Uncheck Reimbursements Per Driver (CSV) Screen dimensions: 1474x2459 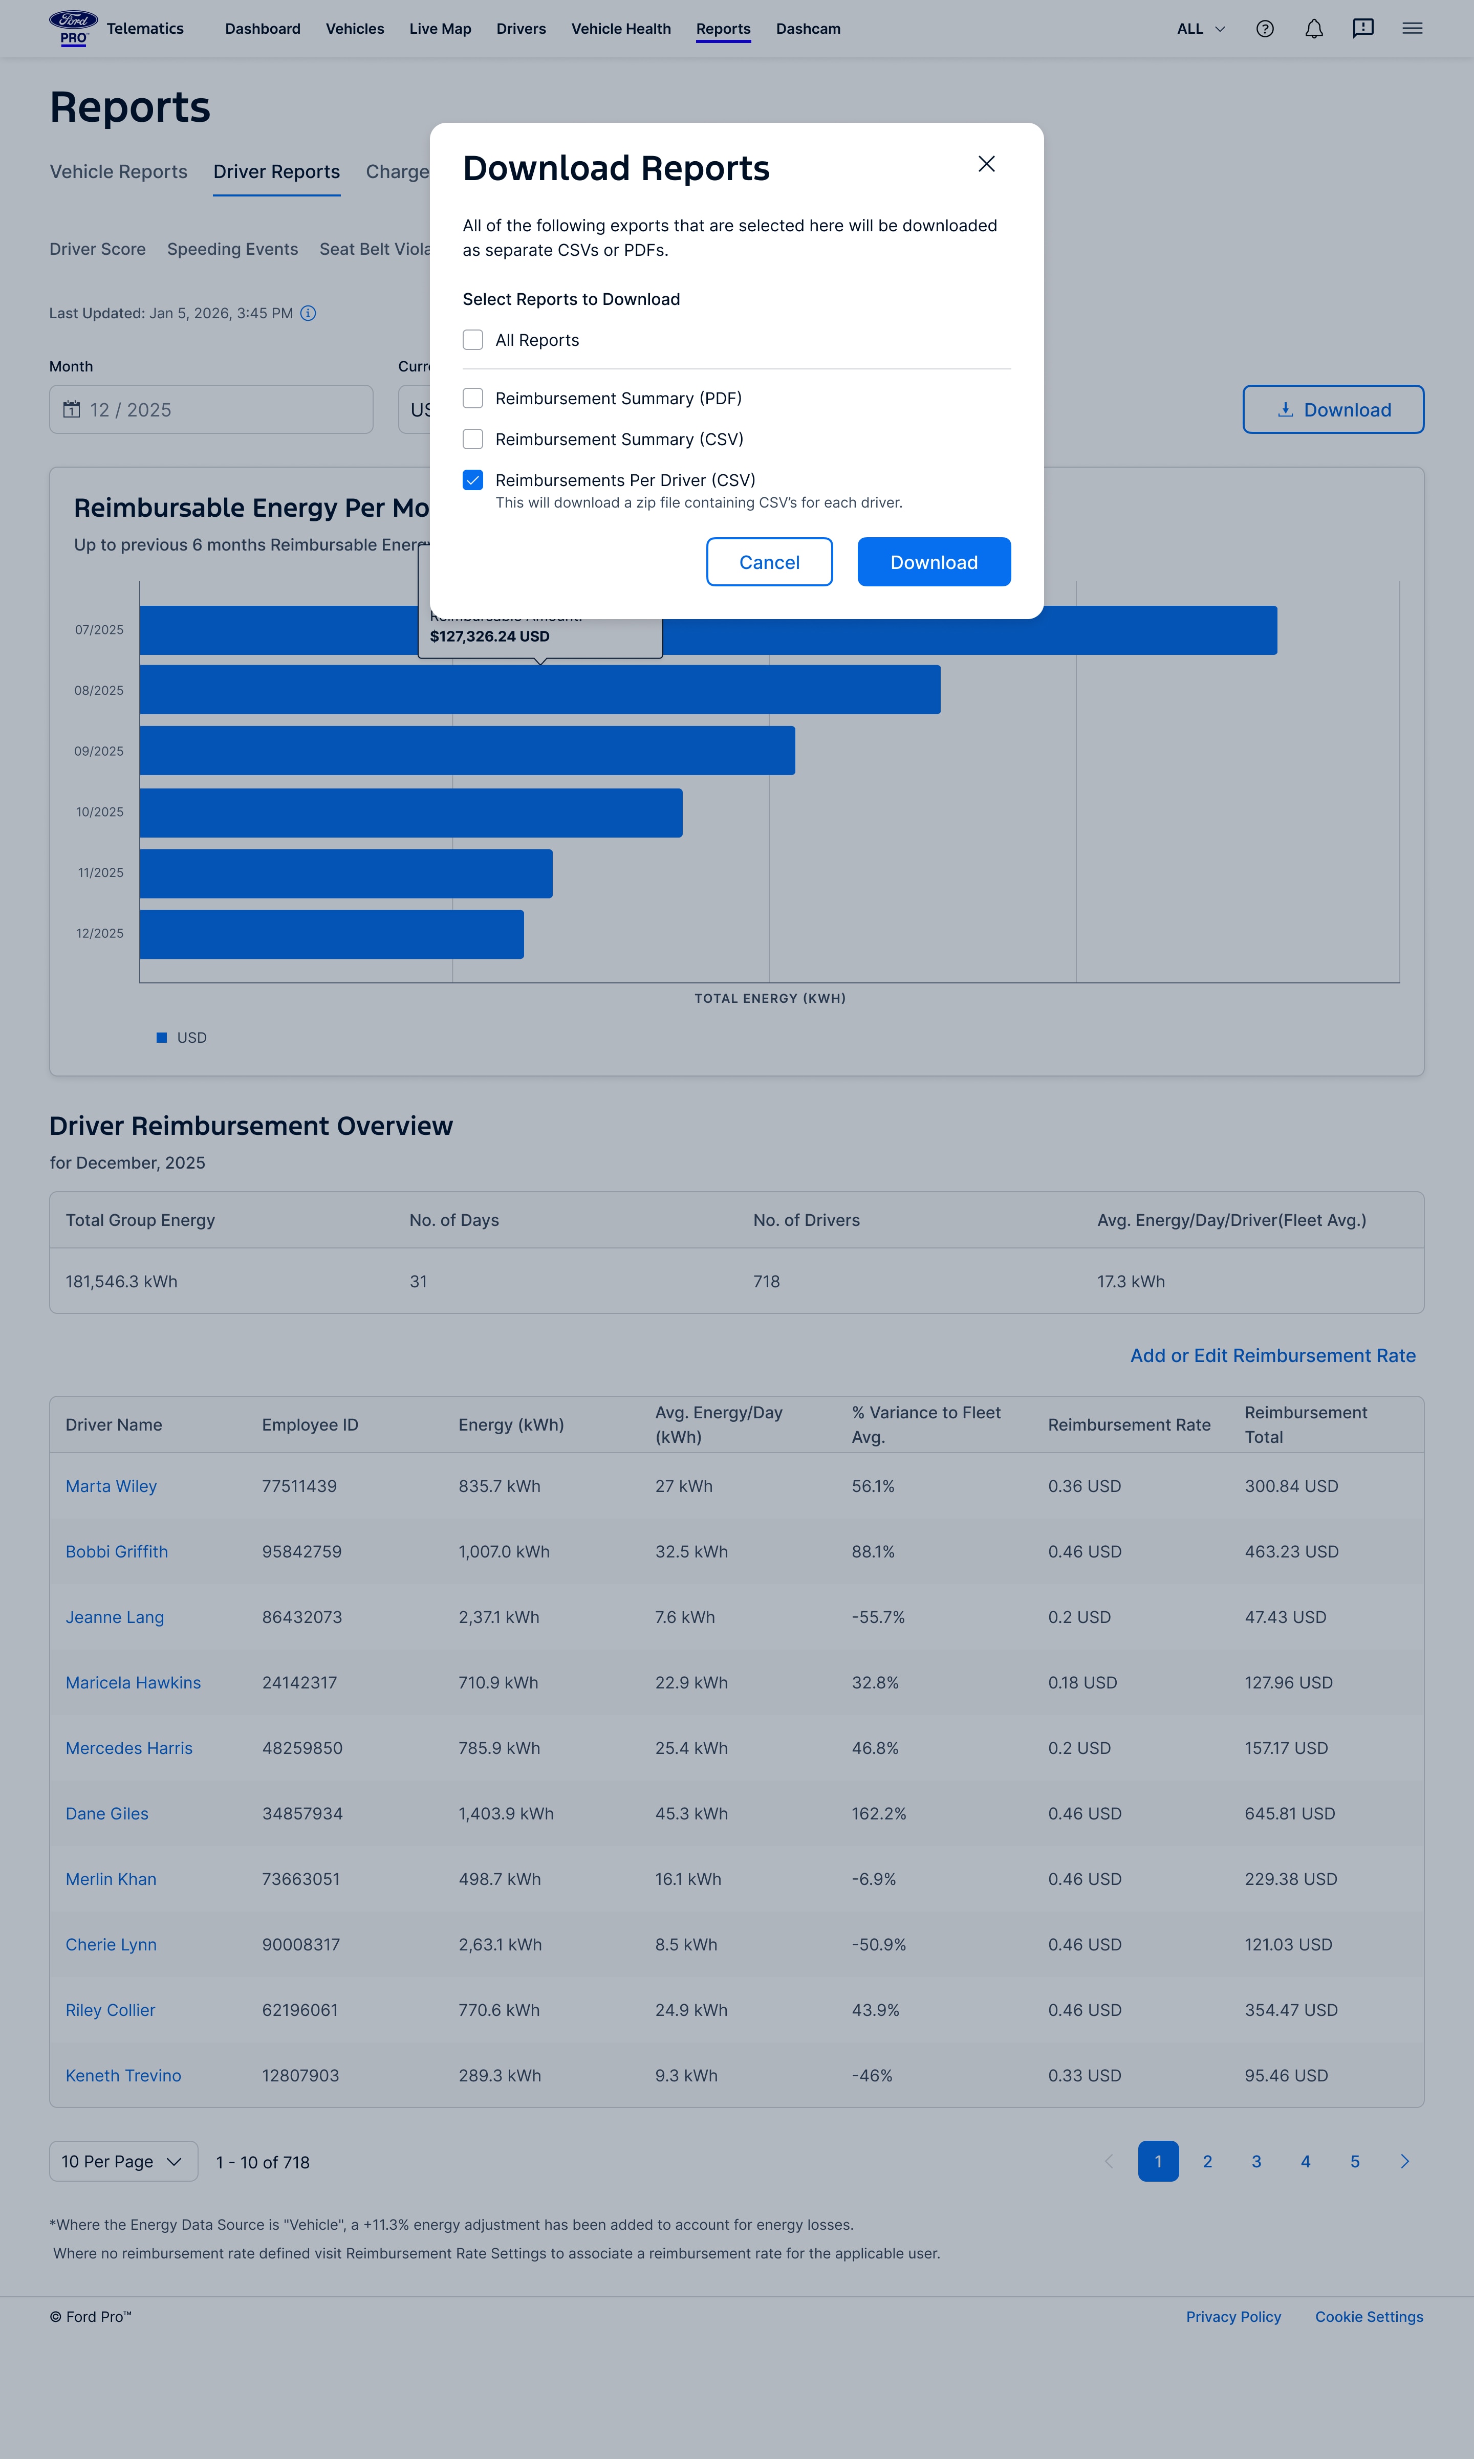point(473,479)
